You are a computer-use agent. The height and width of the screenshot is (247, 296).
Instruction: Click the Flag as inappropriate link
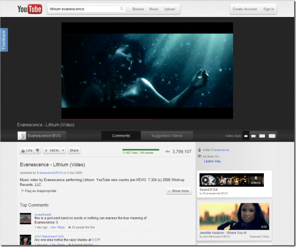[x=39, y=191]
